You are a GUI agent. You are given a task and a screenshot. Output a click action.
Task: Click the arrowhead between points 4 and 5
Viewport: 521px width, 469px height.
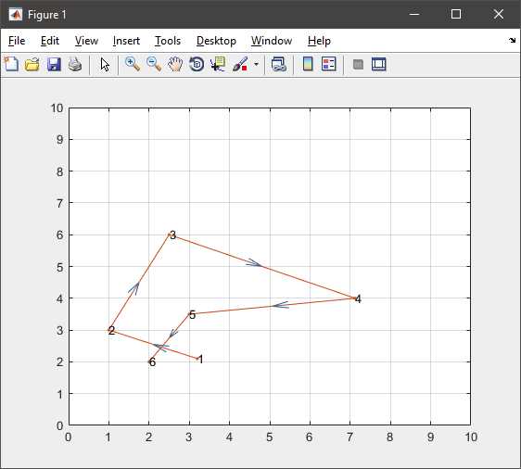(x=281, y=305)
